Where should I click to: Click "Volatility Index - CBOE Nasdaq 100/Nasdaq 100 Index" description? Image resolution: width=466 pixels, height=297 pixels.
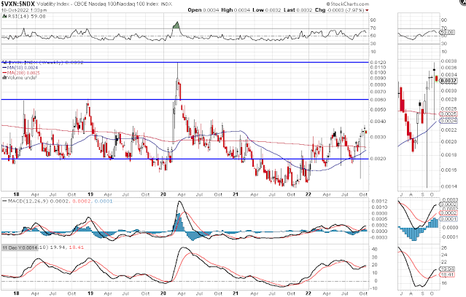coord(98,4)
